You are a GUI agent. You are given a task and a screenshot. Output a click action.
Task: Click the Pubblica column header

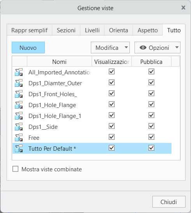click(151, 62)
